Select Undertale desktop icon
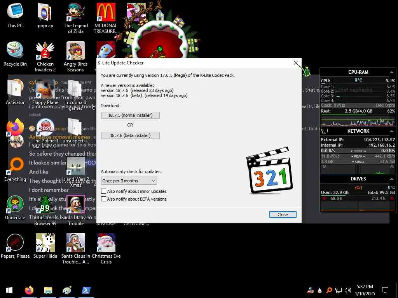The width and height of the screenshot is (398, 298). (x=15, y=208)
